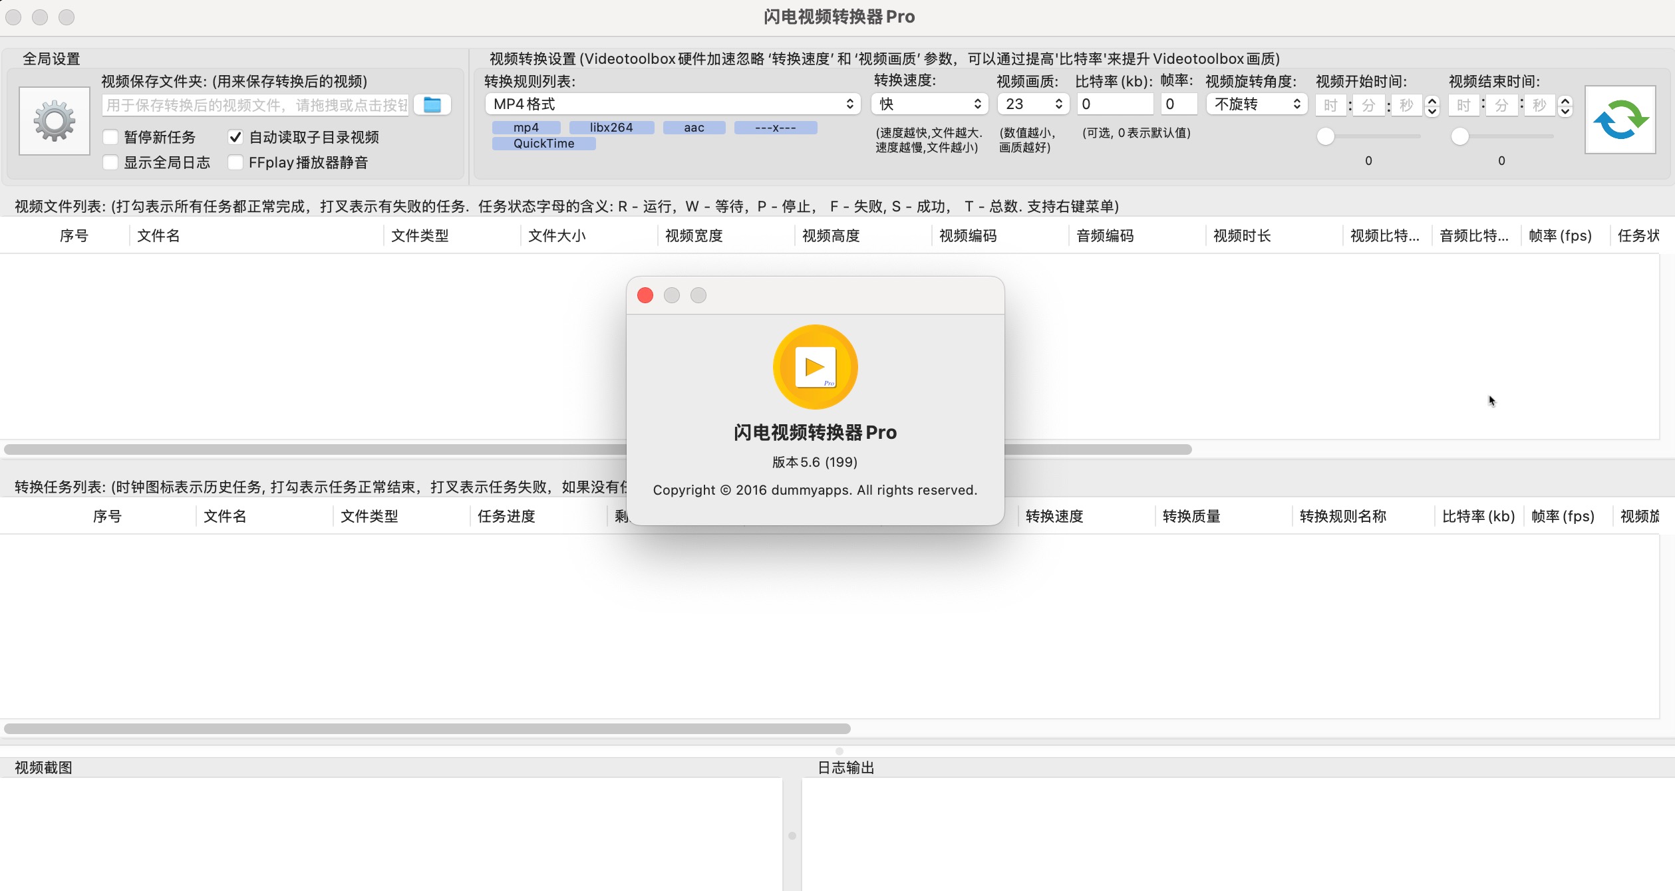Click the 视频时长 column header

pyautogui.click(x=1274, y=235)
